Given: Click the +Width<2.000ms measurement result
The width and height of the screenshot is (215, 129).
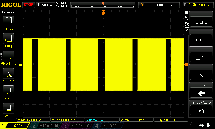Looking at the screenshot, I should click(33, 120).
